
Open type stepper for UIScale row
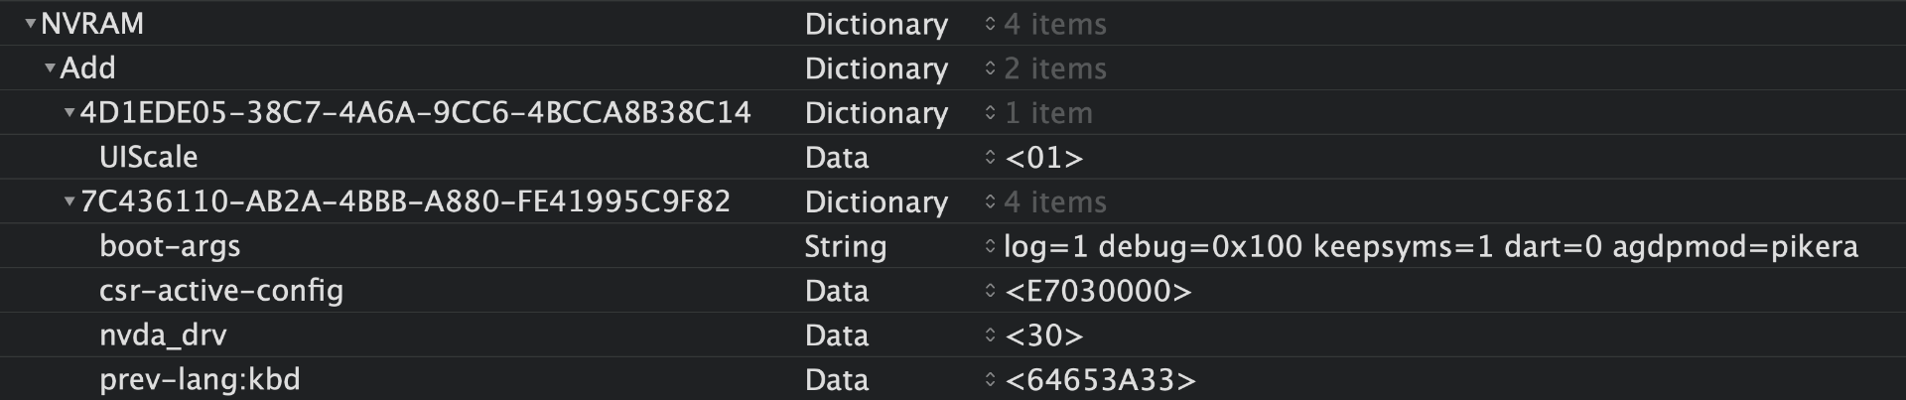(x=990, y=157)
